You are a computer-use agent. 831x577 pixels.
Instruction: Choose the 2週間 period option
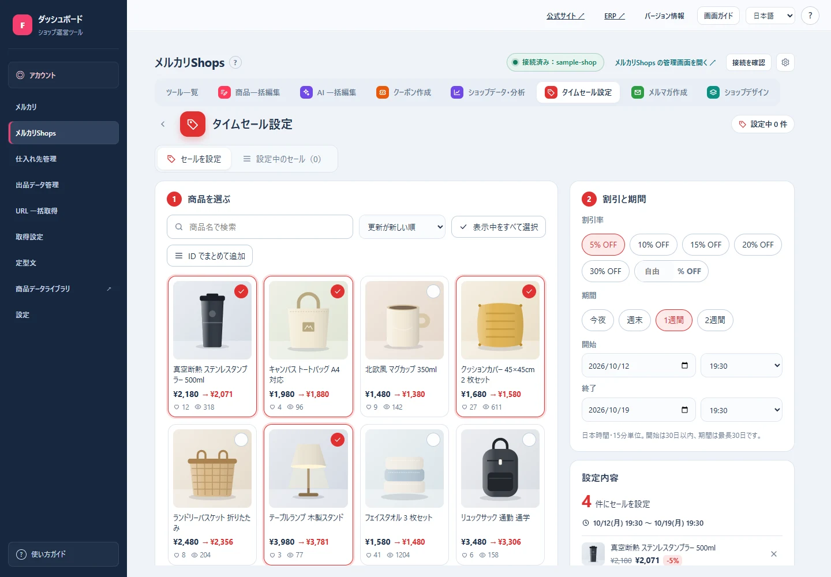pos(715,320)
